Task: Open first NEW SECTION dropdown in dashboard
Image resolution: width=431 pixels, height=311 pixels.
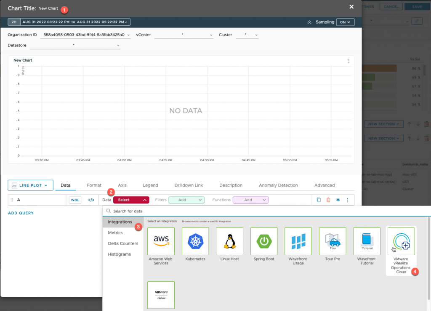Action: (x=384, y=124)
